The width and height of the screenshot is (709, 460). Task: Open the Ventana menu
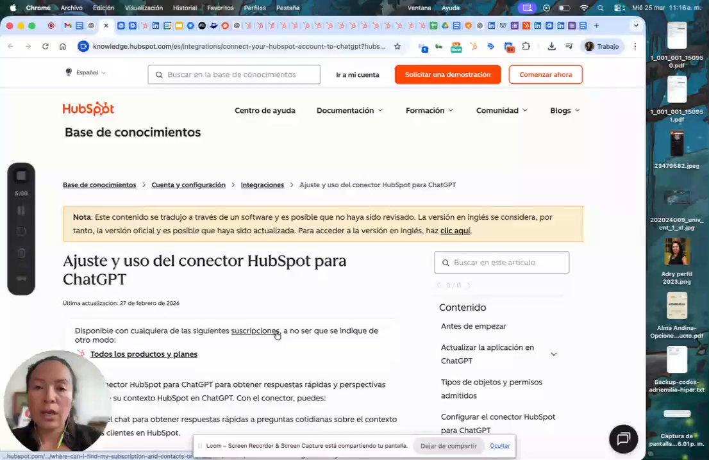(419, 8)
